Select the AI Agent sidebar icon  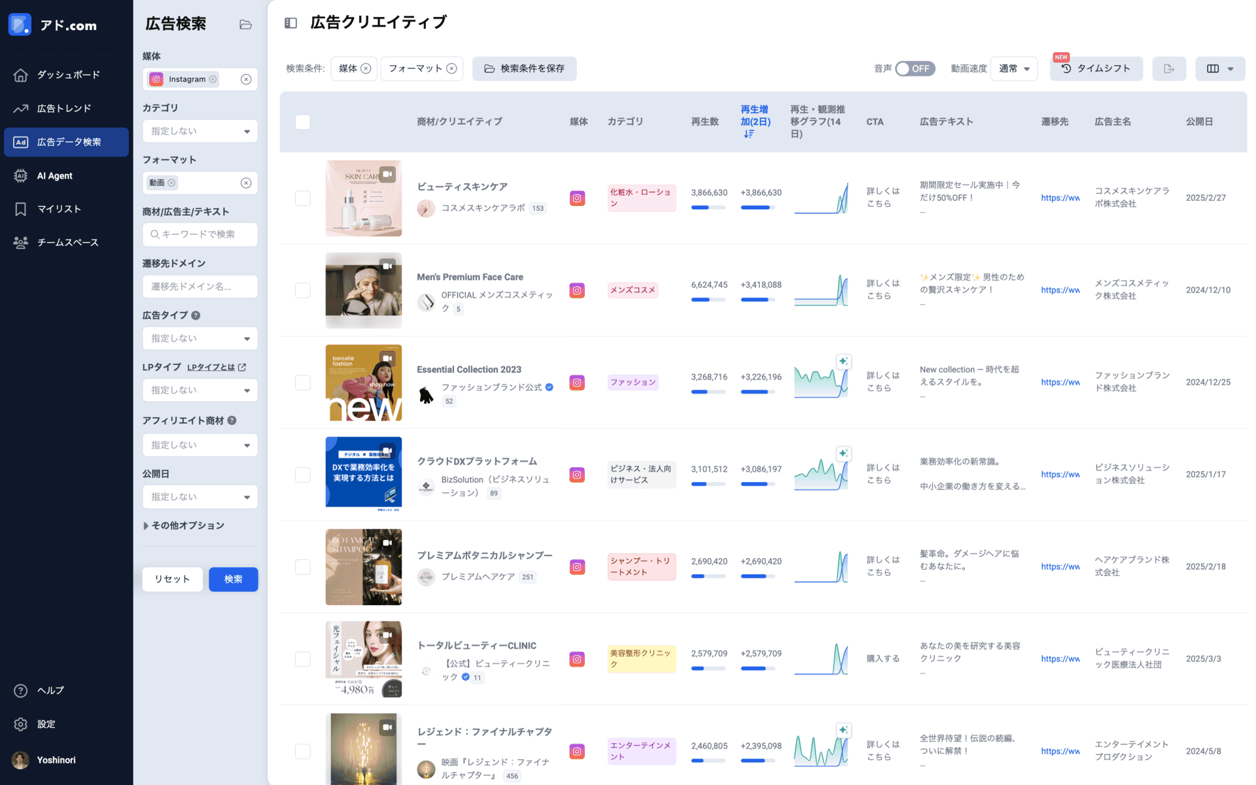click(x=20, y=175)
